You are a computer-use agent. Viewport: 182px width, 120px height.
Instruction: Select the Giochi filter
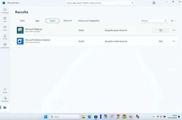click(53, 21)
